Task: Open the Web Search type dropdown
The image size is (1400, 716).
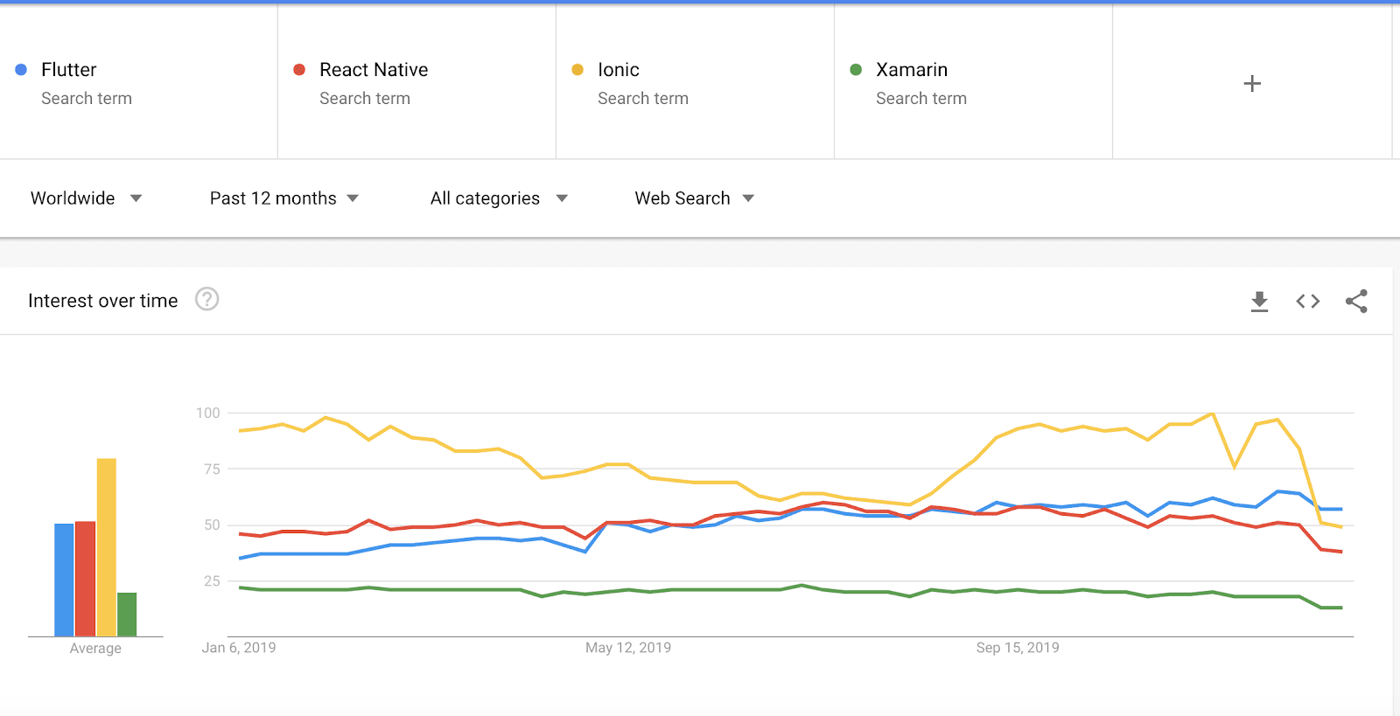Action: [694, 198]
